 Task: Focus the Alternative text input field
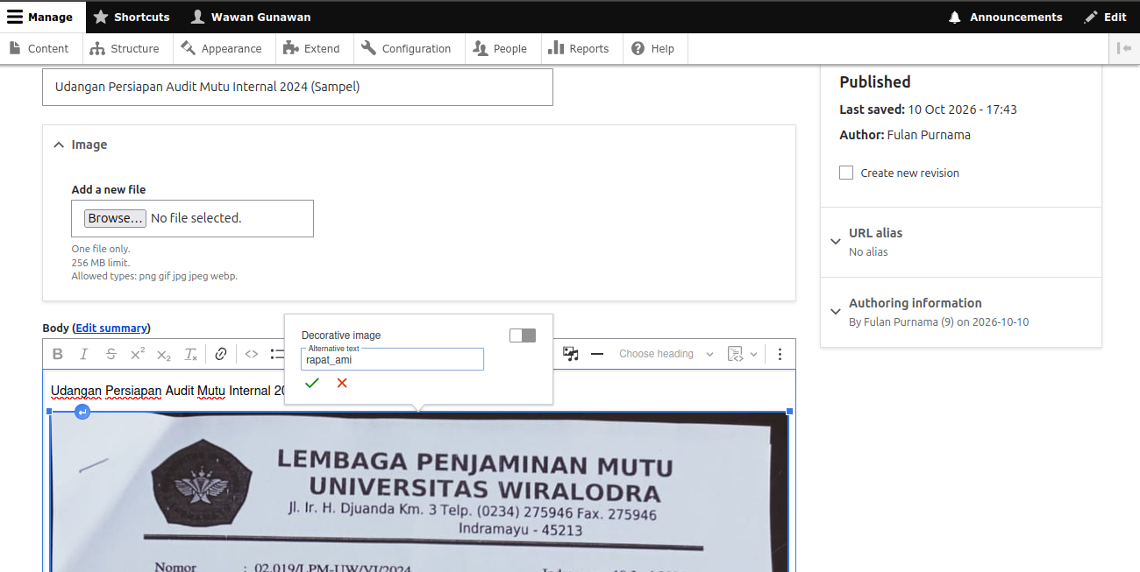(392, 359)
